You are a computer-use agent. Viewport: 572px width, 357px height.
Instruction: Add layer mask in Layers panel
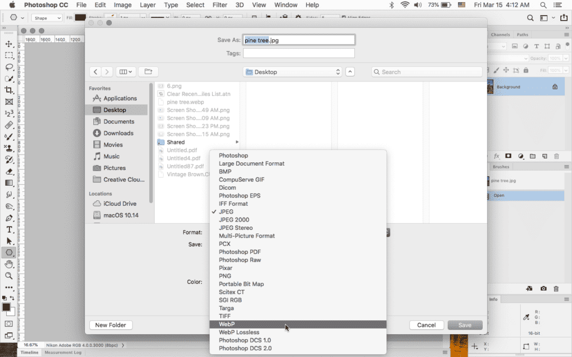[x=508, y=156]
